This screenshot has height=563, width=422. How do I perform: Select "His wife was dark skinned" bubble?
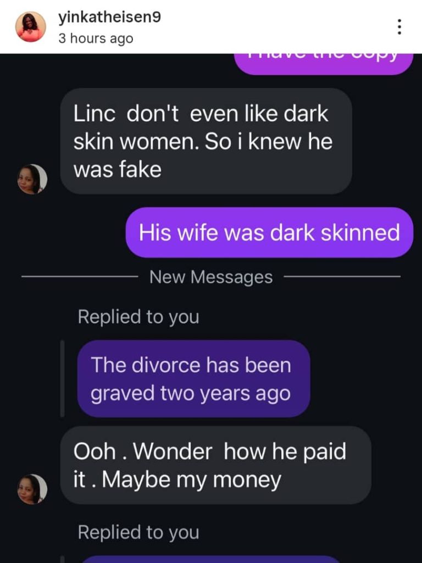tap(269, 233)
